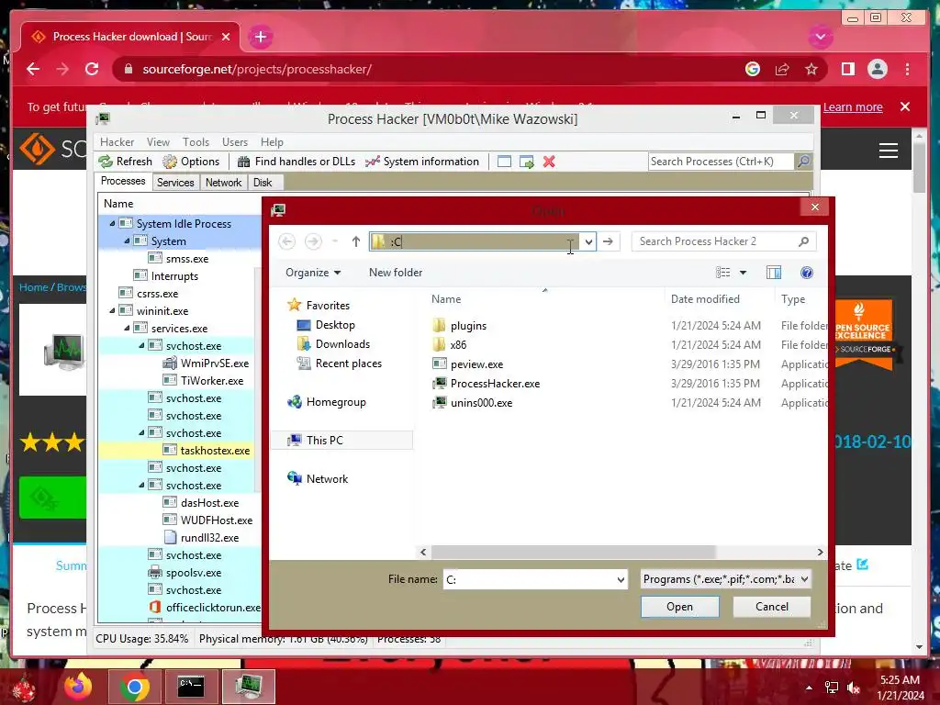Bookmark this page star icon

811,69
